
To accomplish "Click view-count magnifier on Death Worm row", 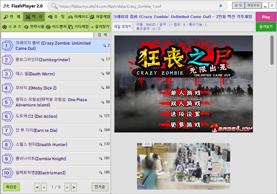I will tap(102, 74).
